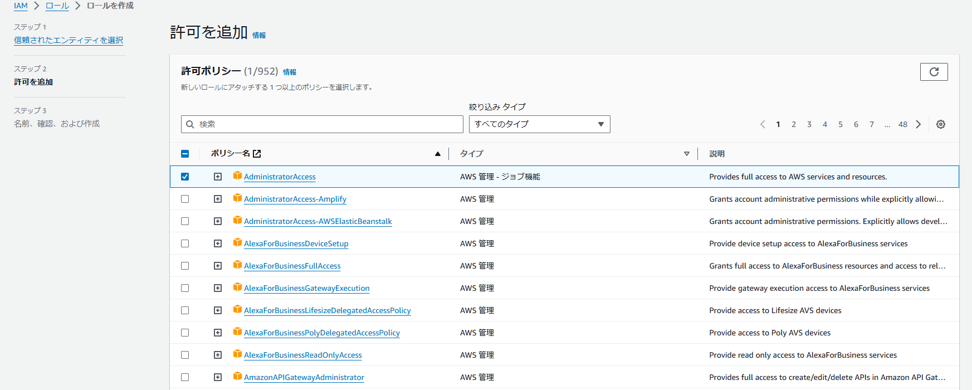
Task: Click policy cube icon for AmazonAPIGatewayAdministrator
Action: pos(237,376)
